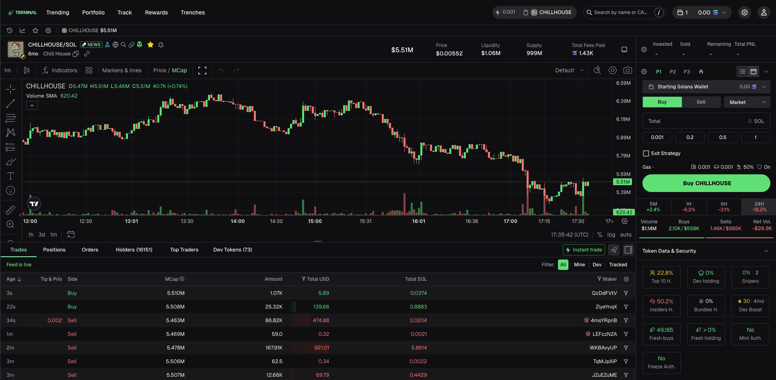Image resolution: width=776 pixels, height=380 pixels.
Task: Click the Instant trade button
Action: point(584,250)
